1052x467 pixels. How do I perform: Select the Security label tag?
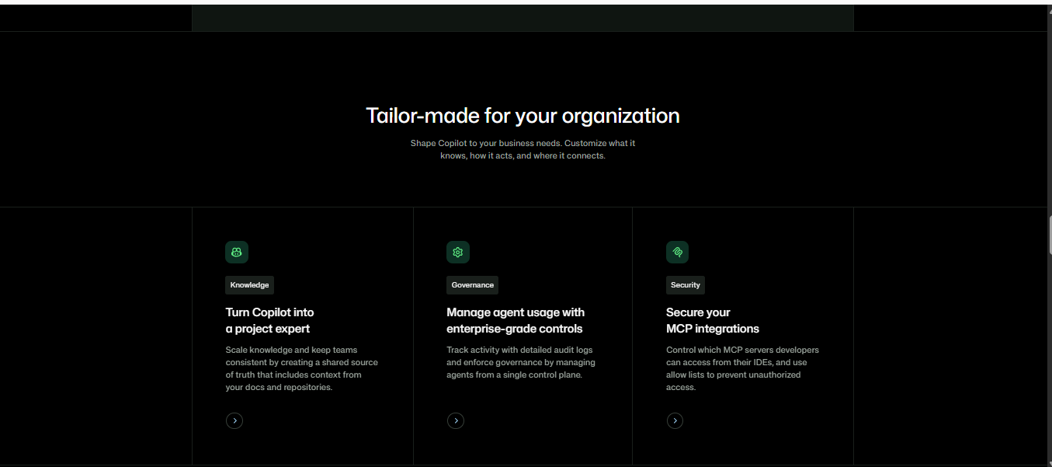(x=686, y=285)
